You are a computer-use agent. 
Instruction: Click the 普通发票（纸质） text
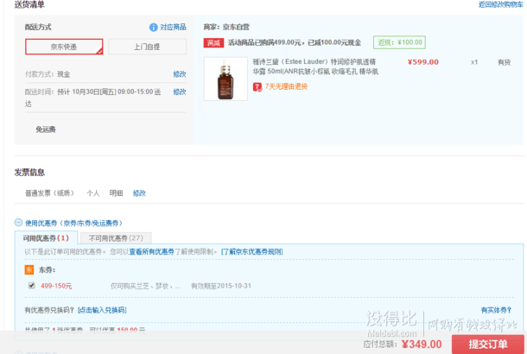49,193
